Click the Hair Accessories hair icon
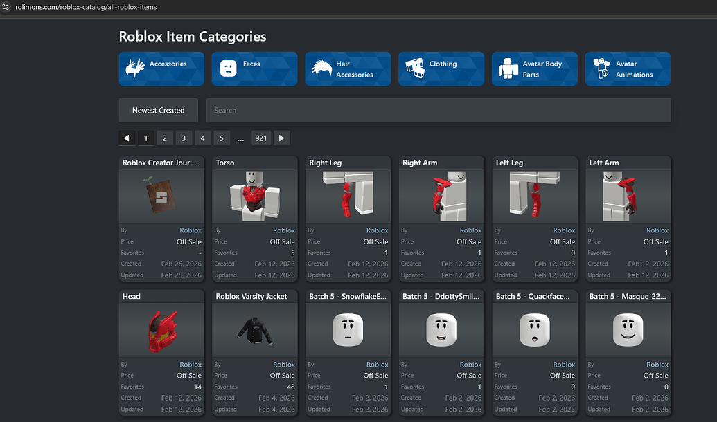 tap(321, 68)
